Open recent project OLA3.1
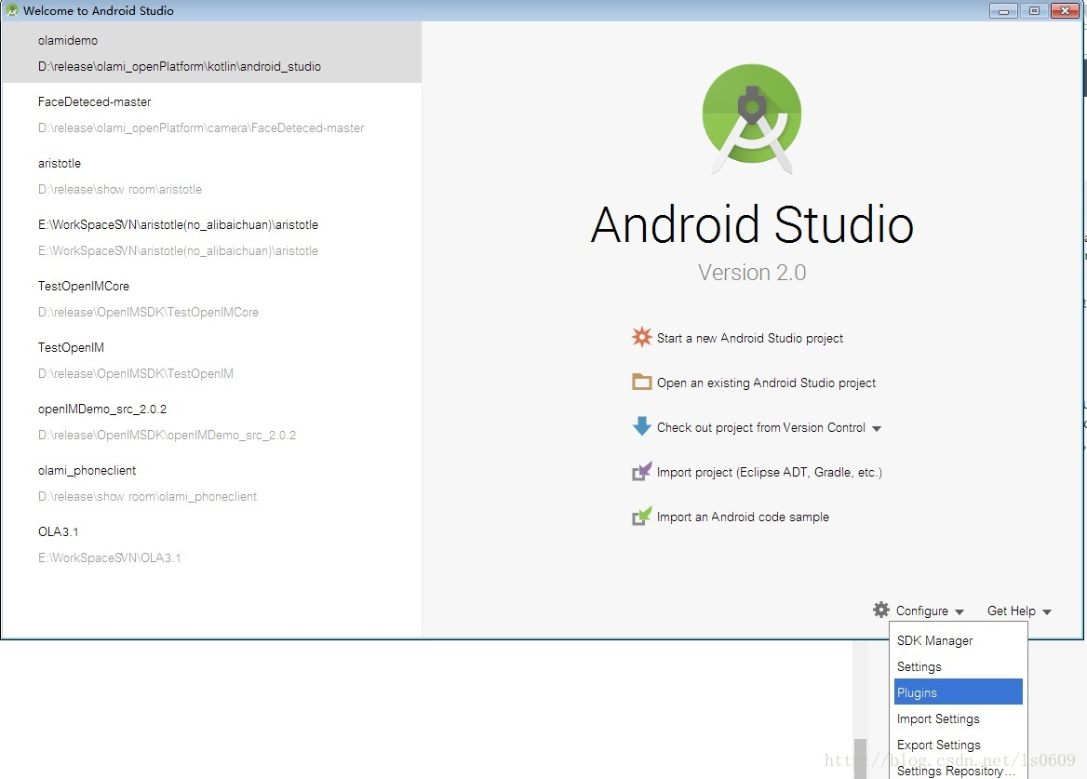The image size is (1087, 779). 211,544
